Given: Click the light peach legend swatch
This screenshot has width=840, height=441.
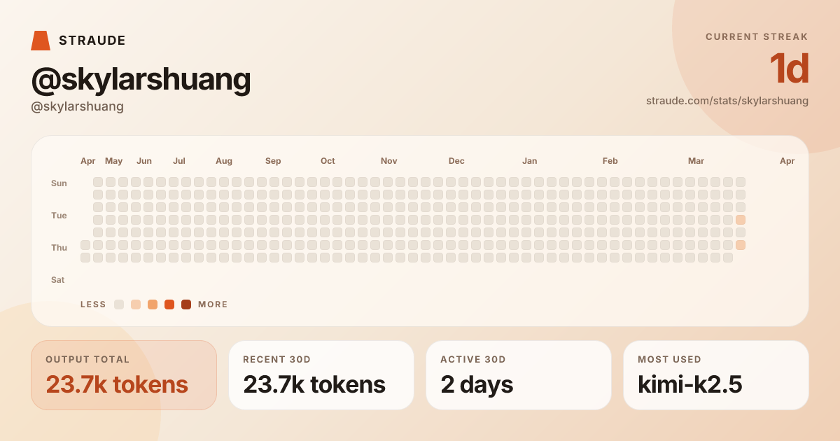Looking at the screenshot, I should 136,304.
